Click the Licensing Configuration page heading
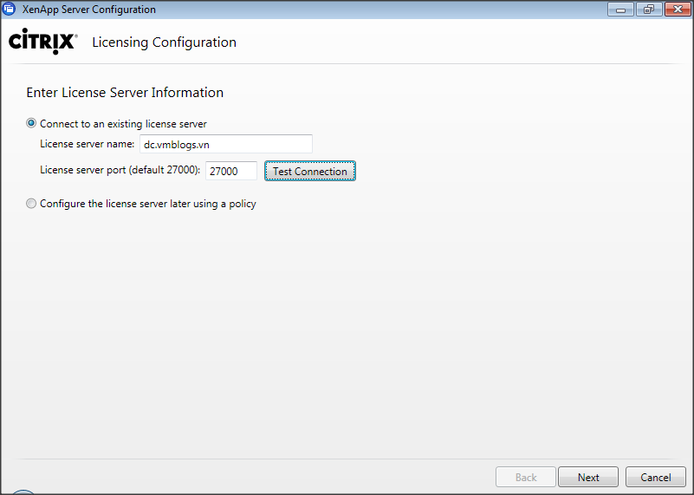The width and height of the screenshot is (694, 495). pyautogui.click(x=164, y=42)
